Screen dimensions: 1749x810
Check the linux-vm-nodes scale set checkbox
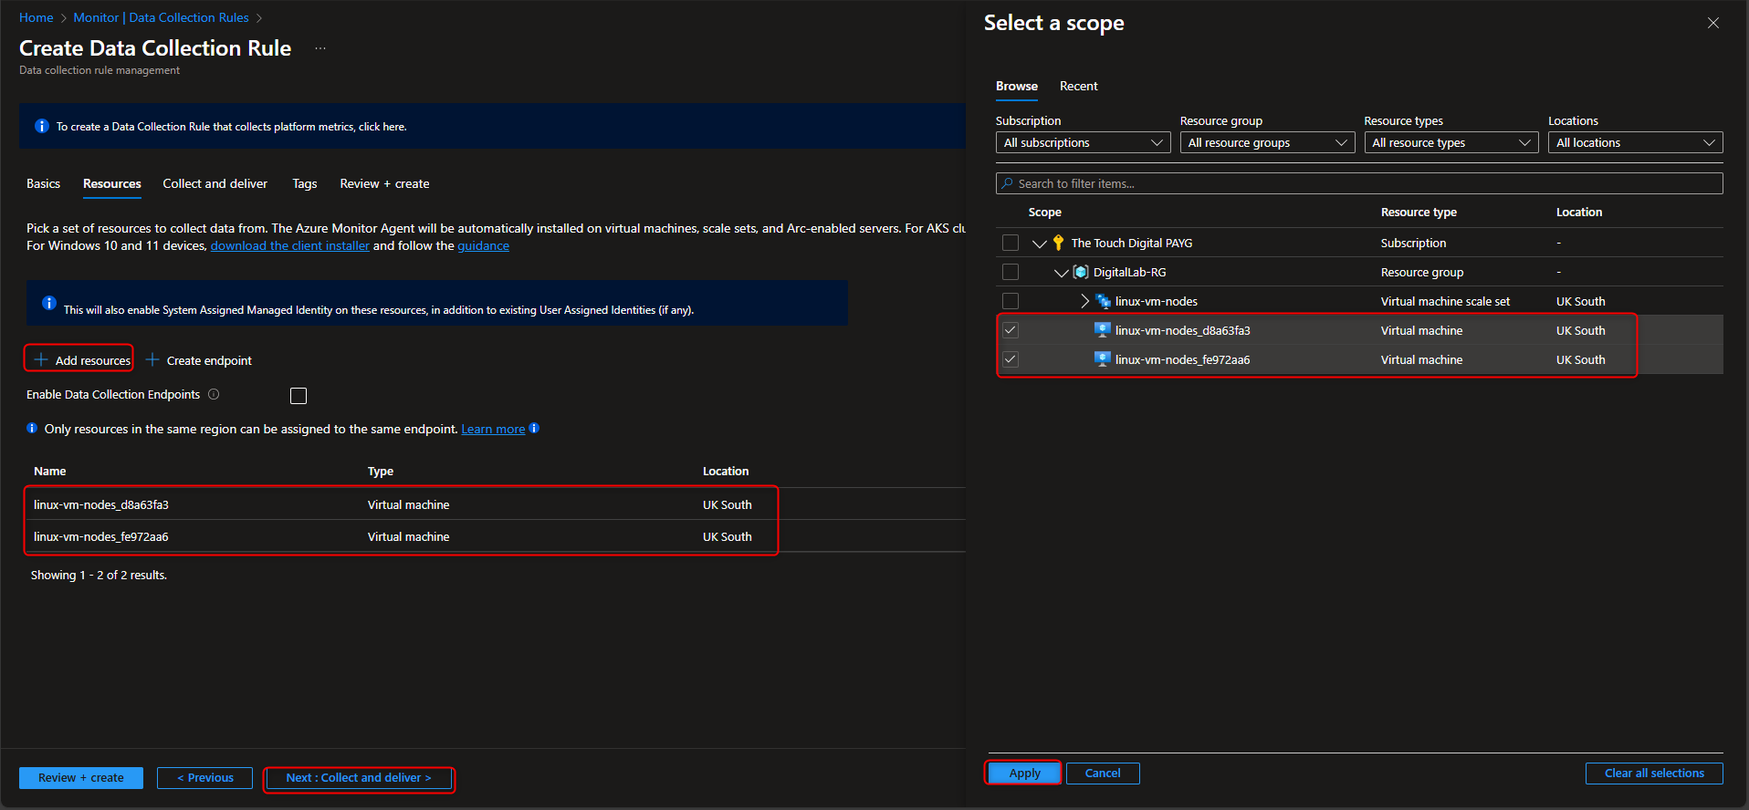click(x=1011, y=301)
